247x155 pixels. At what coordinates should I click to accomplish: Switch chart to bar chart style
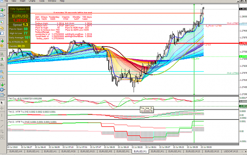(2, 54)
